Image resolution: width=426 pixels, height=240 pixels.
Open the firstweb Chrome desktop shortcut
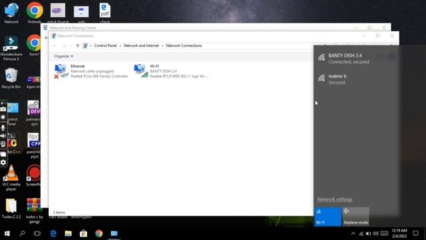coord(35,13)
